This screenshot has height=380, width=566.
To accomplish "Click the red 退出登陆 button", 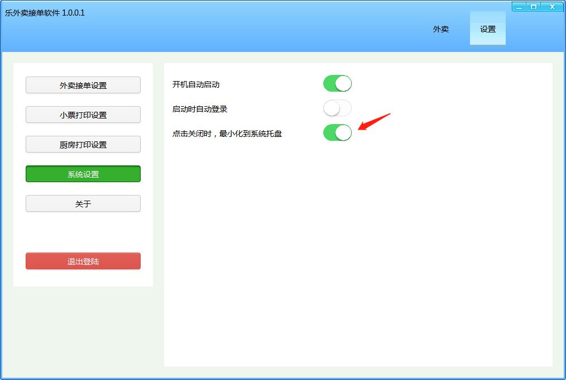I will point(83,261).
